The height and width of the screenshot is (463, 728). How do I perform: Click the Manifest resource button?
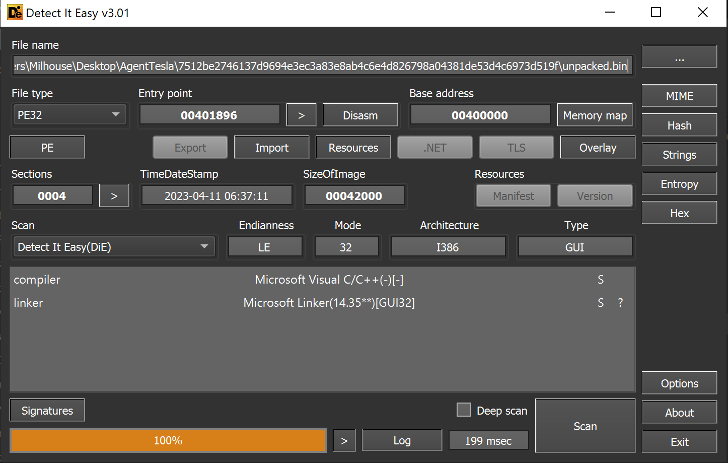tap(514, 195)
